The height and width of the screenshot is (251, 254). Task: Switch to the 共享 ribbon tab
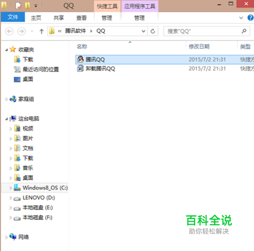tap(58, 18)
